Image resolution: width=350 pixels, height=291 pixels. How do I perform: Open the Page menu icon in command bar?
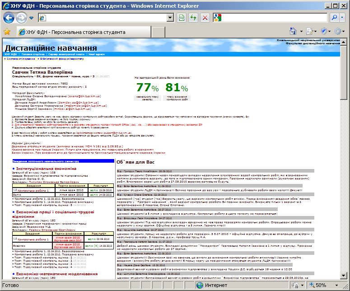pos(310,32)
